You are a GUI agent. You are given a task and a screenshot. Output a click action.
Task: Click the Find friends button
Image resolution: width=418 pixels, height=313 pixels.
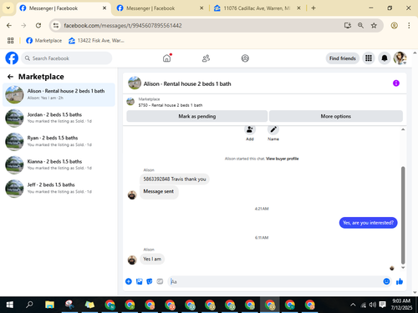343,58
